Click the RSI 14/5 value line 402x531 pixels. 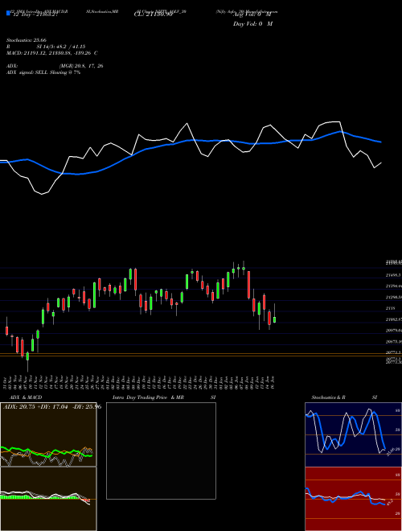point(46,47)
